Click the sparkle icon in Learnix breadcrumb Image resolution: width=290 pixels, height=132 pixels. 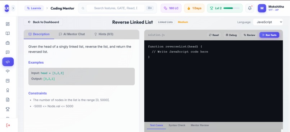[28, 8]
